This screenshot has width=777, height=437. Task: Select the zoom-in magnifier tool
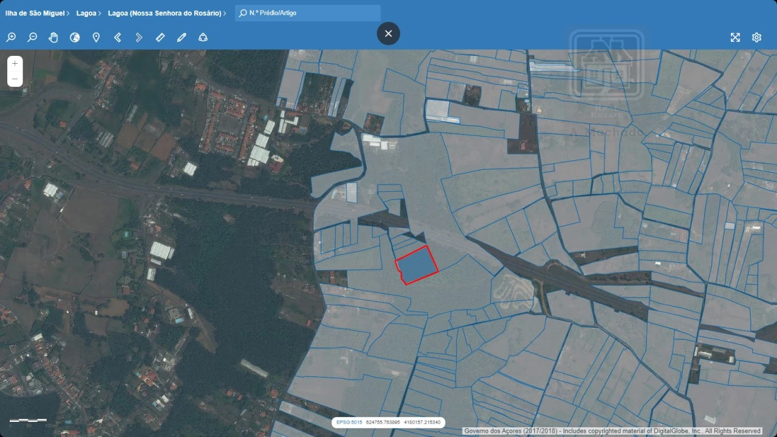11,38
